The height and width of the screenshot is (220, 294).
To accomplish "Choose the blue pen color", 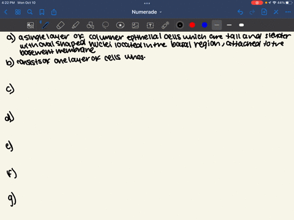I will click(205, 25).
